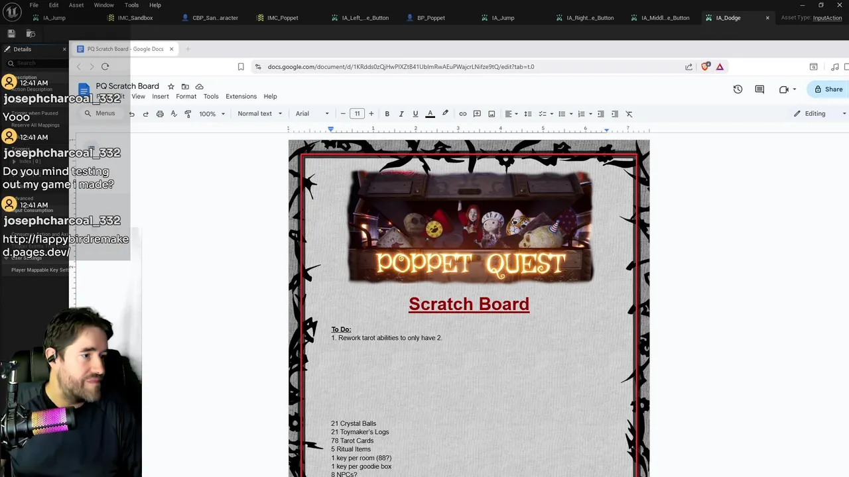Open the Insert menu in Docs

(161, 97)
